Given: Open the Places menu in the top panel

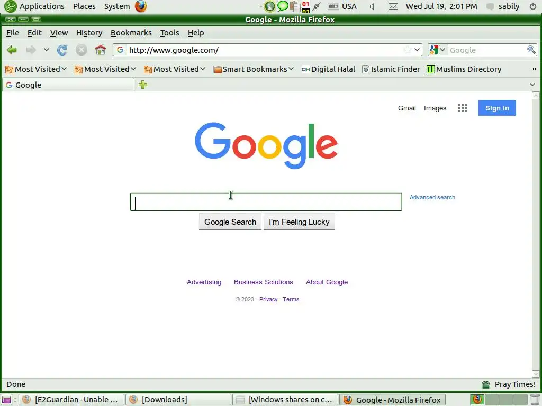Looking at the screenshot, I should (84, 6).
